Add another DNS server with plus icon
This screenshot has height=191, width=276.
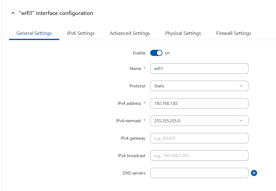(254, 173)
